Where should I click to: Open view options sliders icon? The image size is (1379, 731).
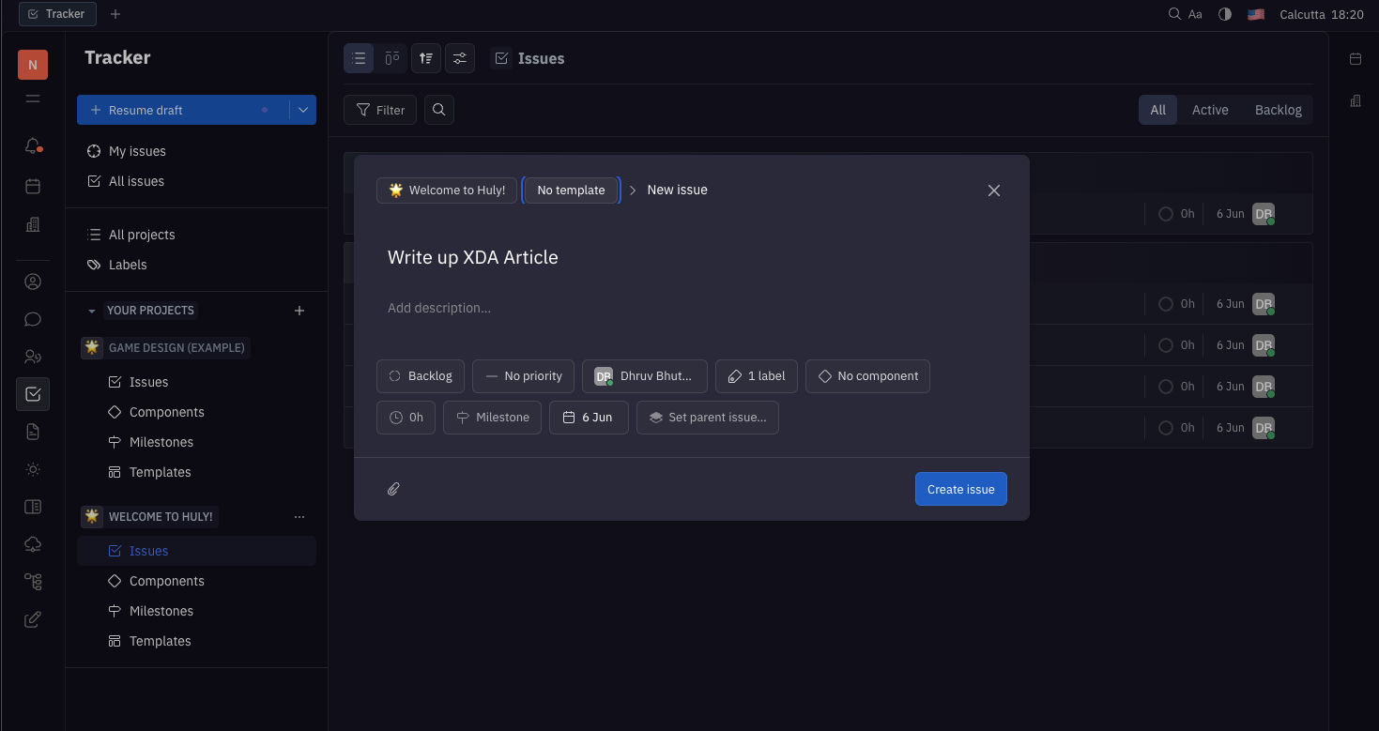point(460,58)
